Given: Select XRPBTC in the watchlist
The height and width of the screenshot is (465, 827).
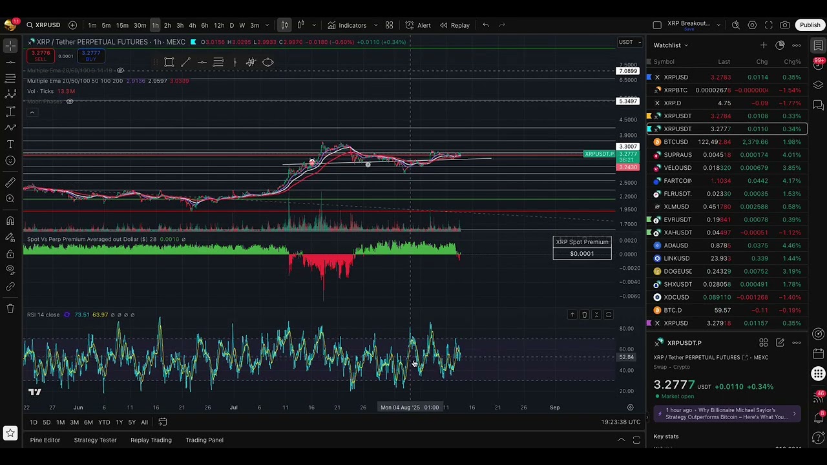Looking at the screenshot, I should (x=727, y=90).
